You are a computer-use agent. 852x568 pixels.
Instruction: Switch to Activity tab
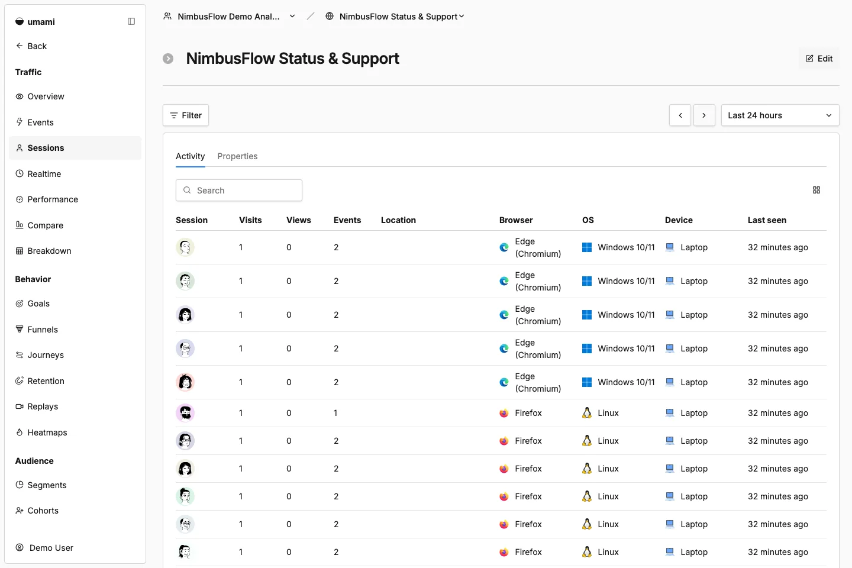(x=191, y=156)
